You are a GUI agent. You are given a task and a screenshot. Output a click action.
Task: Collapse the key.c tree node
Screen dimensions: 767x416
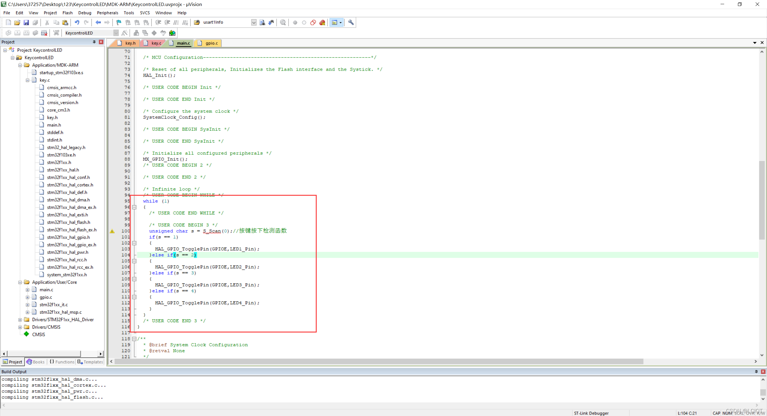tap(28, 80)
